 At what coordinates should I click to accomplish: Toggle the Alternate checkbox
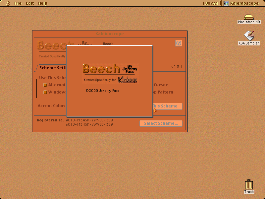[x=45, y=85]
